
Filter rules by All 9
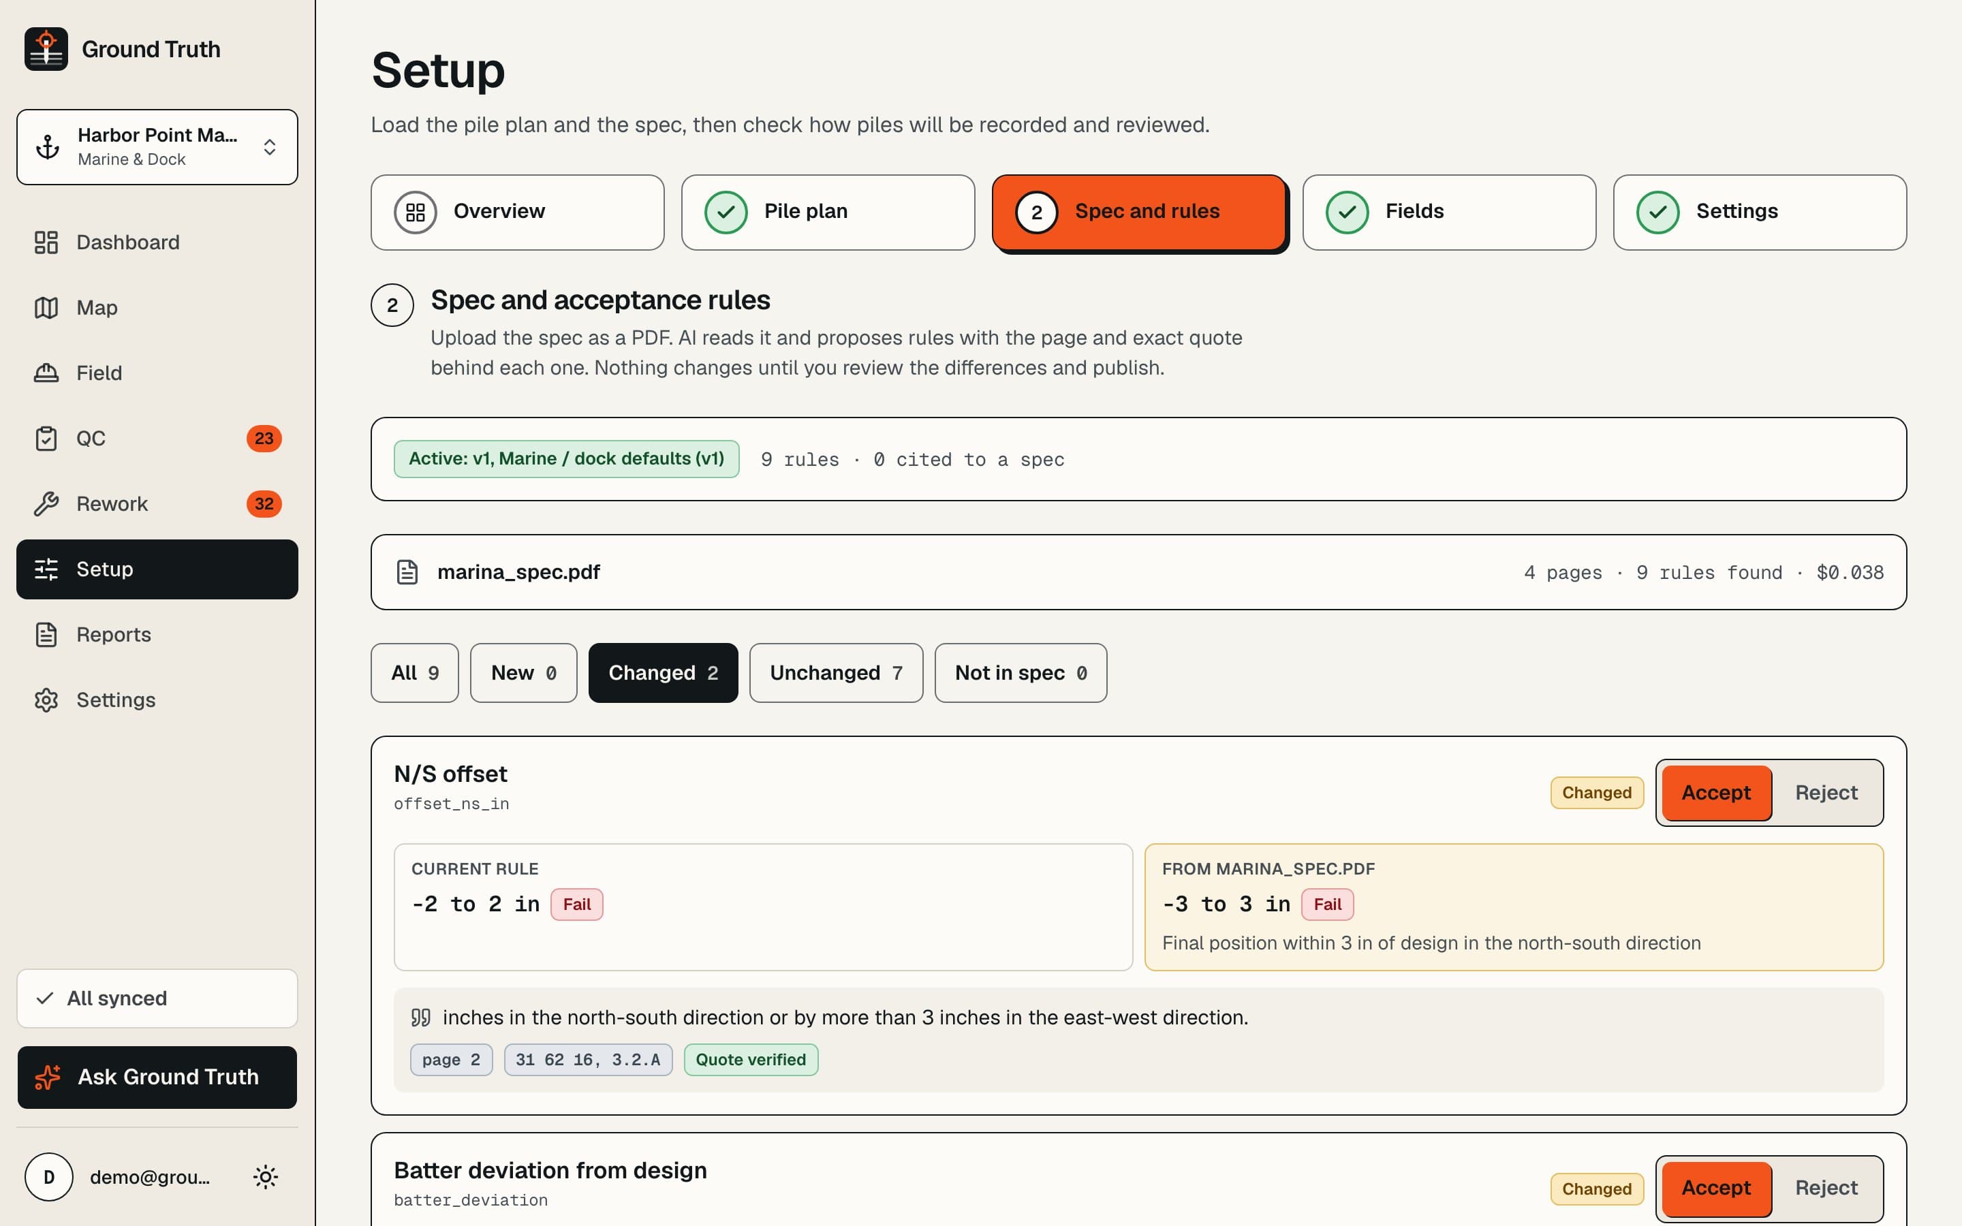click(x=414, y=673)
